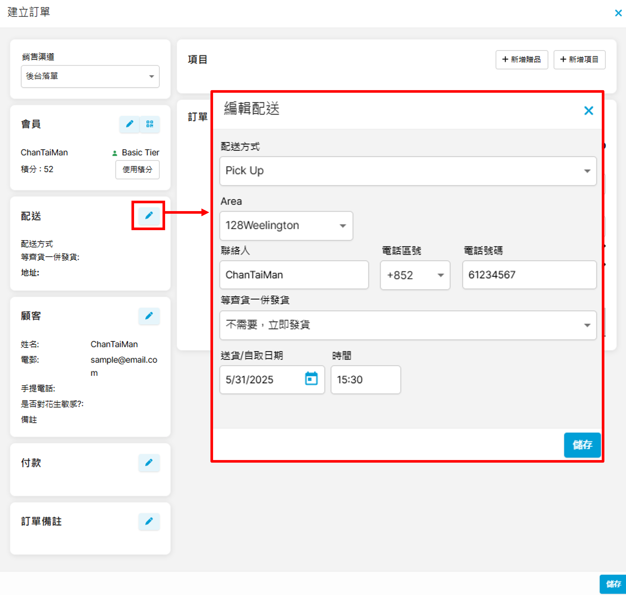Click the 新增贈品 button
Viewport: 626px width, 595px height.
click(x=522, y=60)
